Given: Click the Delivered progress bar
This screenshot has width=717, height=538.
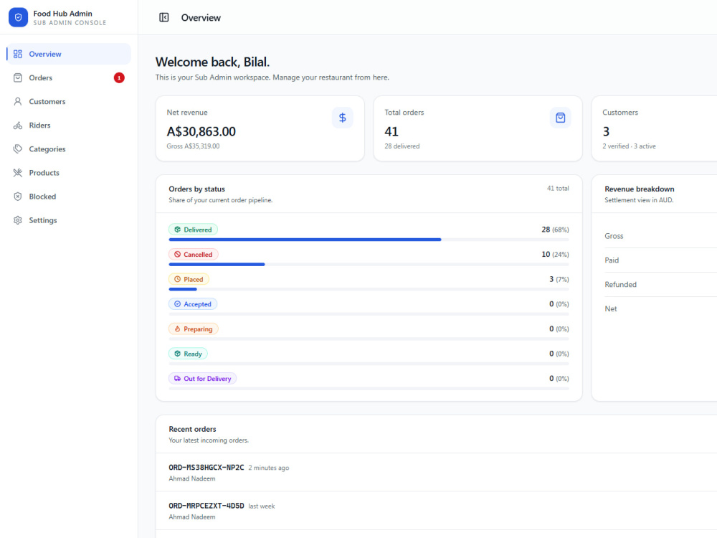Looking at the screenshot, I should pos(369,240).
